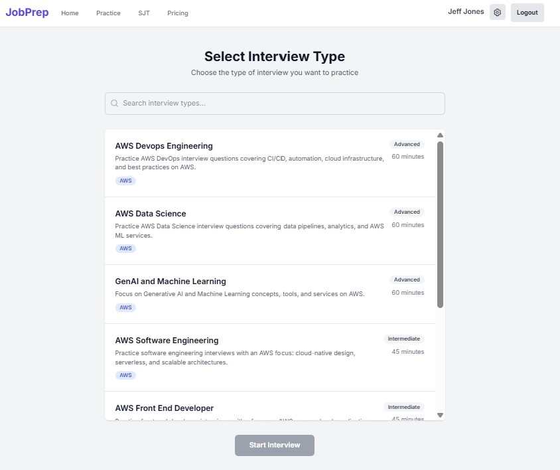Click the Start Interview button

click(274, 445)
